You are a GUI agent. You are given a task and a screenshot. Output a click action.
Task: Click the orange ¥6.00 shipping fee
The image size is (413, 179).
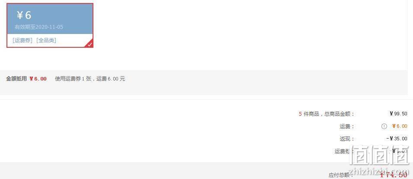[400, 127]
